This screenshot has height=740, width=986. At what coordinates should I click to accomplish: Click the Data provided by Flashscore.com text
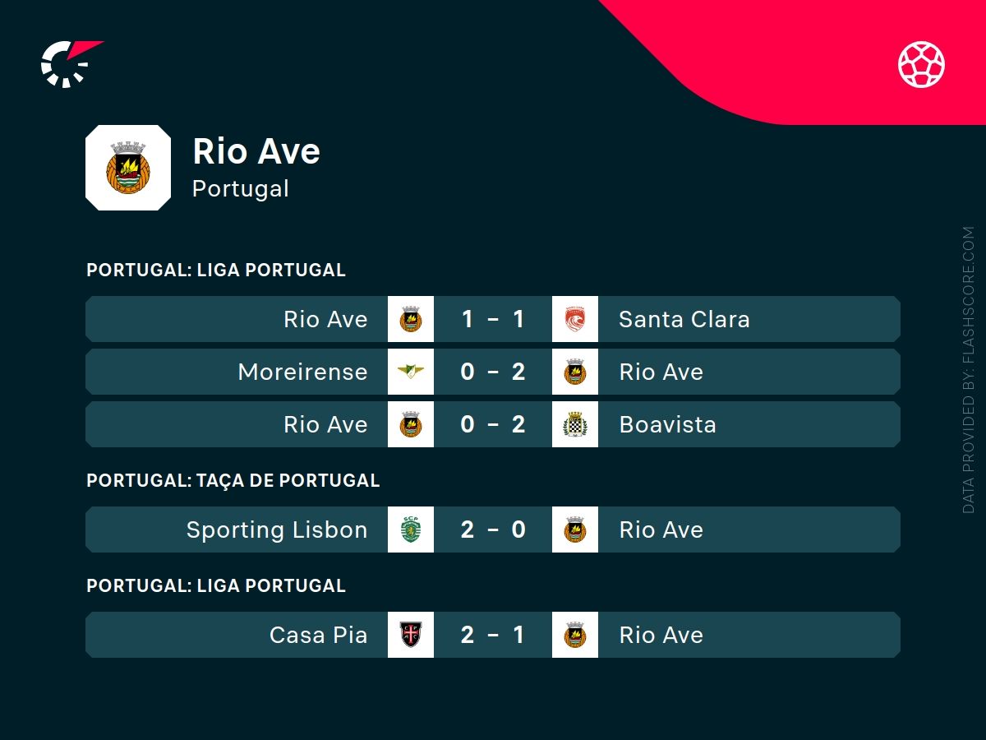(x=968, y=370)
